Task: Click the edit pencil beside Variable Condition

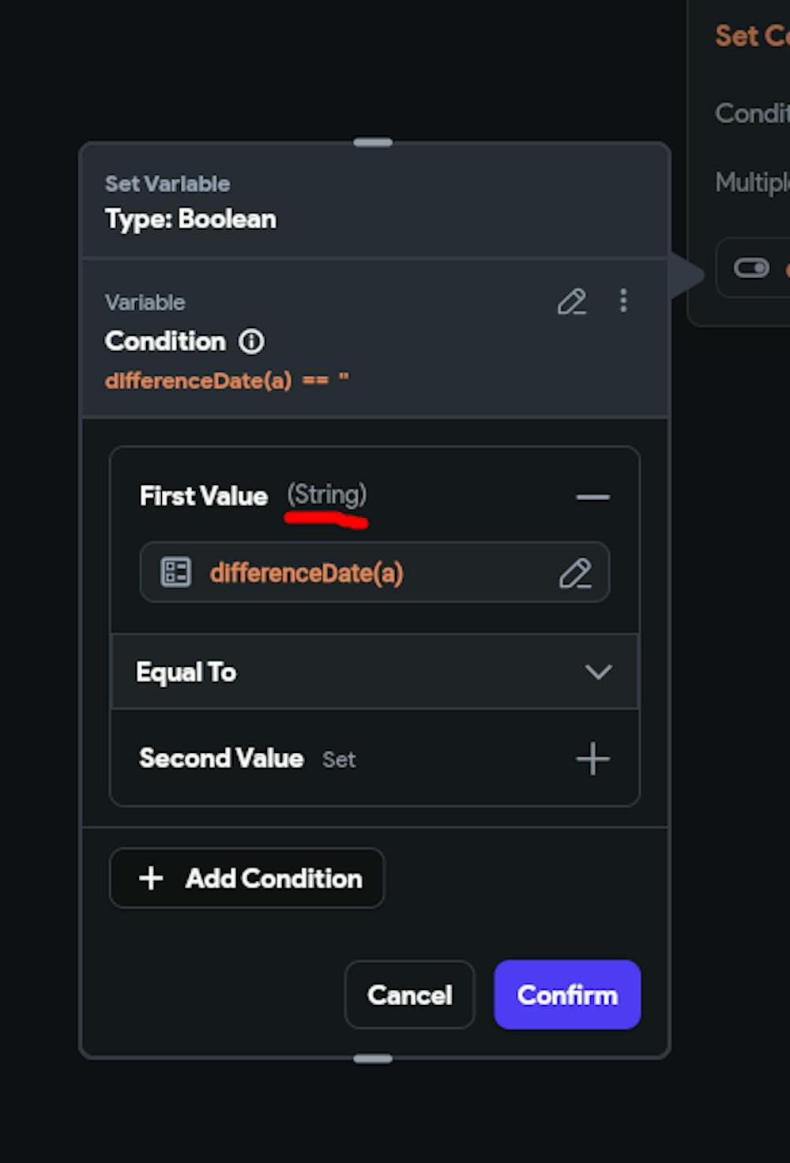Action: (x=572, y=302)
